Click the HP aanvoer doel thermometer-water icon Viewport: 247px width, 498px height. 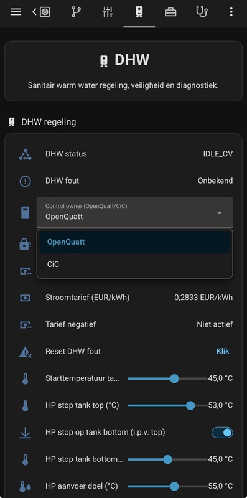[25, 487]
